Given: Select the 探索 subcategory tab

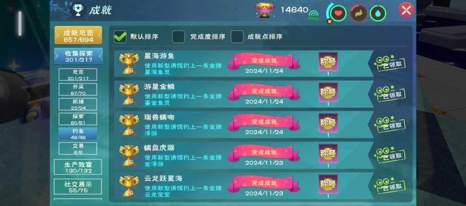Looking at the screenshot, I should click(78, 119).
